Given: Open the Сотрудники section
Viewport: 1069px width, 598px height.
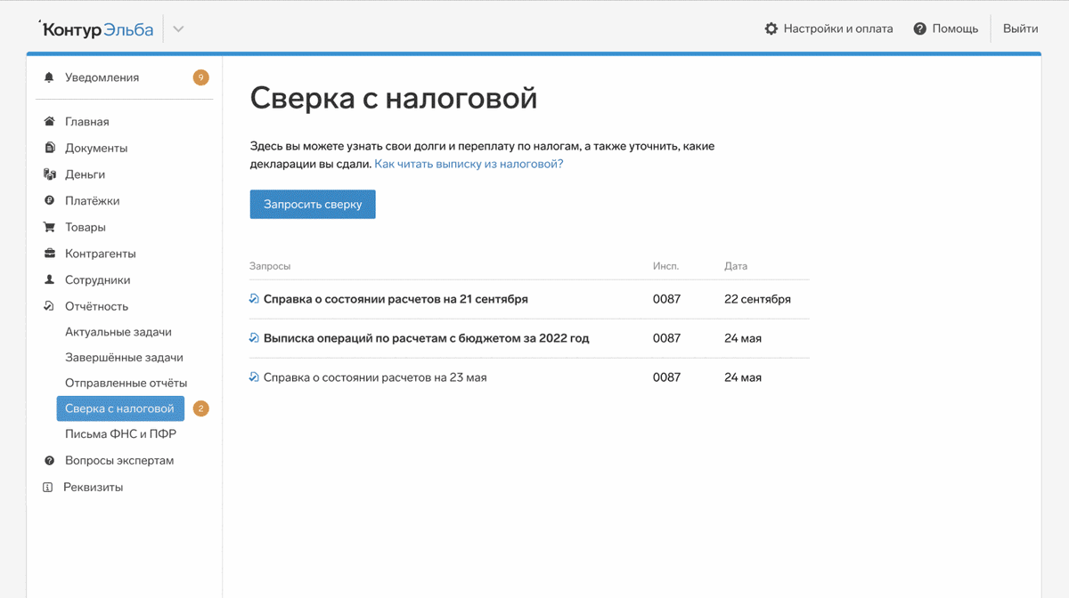Looking at the screenshot, I should [98, 279].
